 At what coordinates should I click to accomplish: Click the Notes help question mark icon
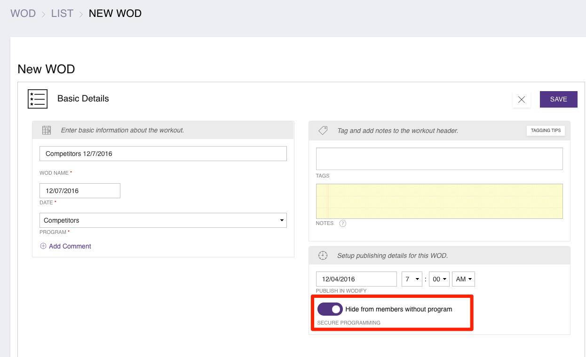(343, 224)
